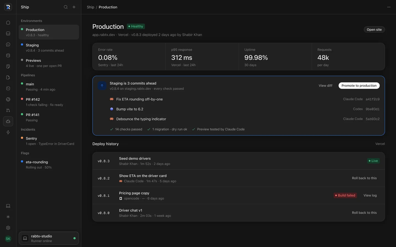Open PR #141 pipeline

pos(49,117)
